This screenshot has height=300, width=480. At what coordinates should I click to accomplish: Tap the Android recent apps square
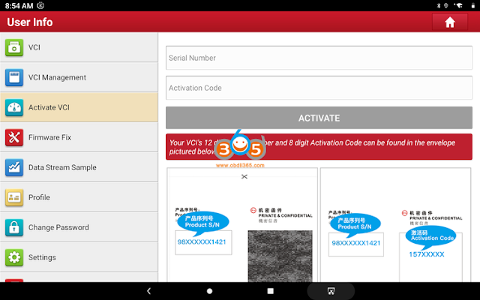tap(270, 291)
